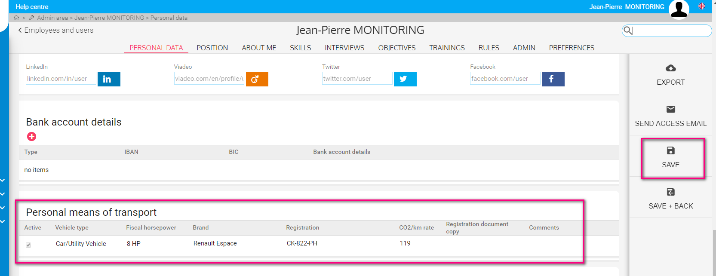This screenshot has width=716, height=276.
Task: Click the Comments column header
Action: pos(544,227)
